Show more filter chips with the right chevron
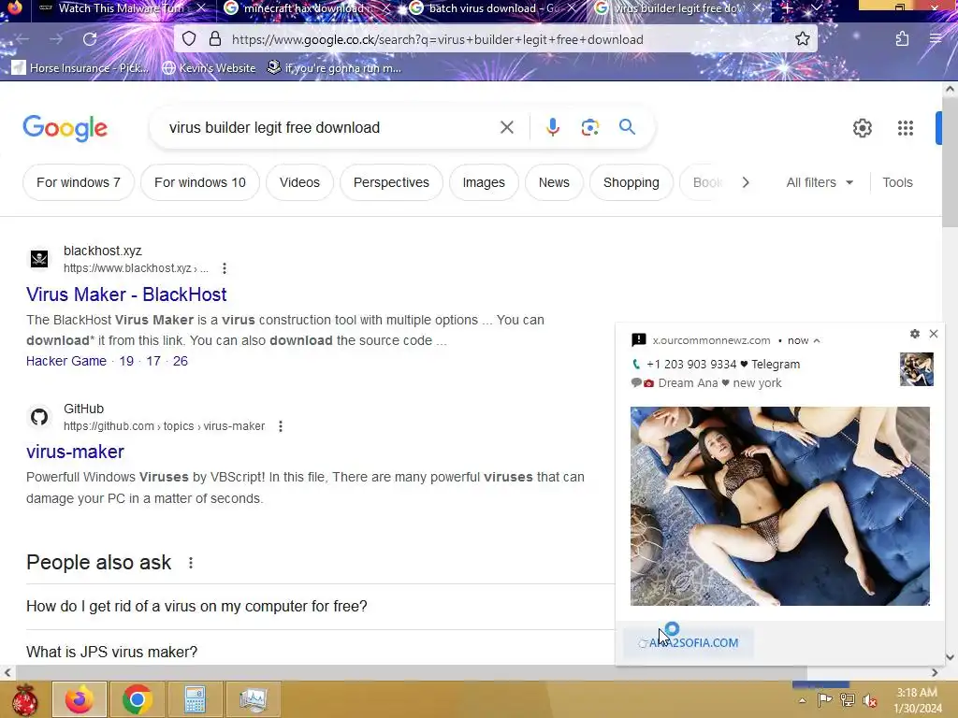 click(x=746, y=182)
